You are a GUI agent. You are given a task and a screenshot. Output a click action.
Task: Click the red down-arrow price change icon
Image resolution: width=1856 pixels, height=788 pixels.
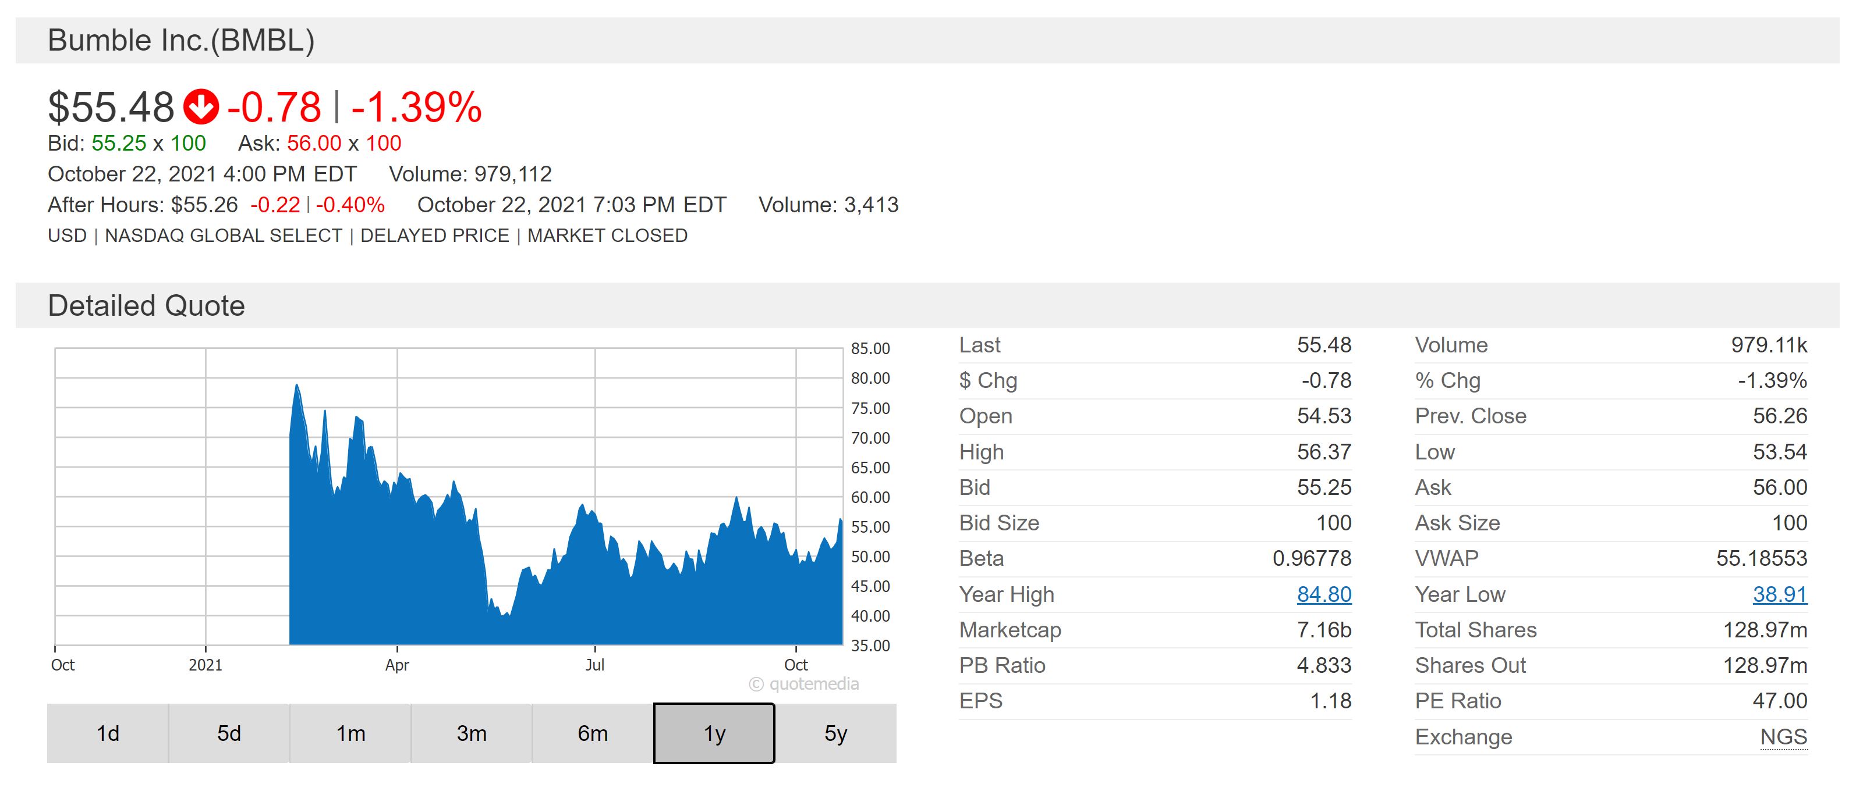click(200, 107)
